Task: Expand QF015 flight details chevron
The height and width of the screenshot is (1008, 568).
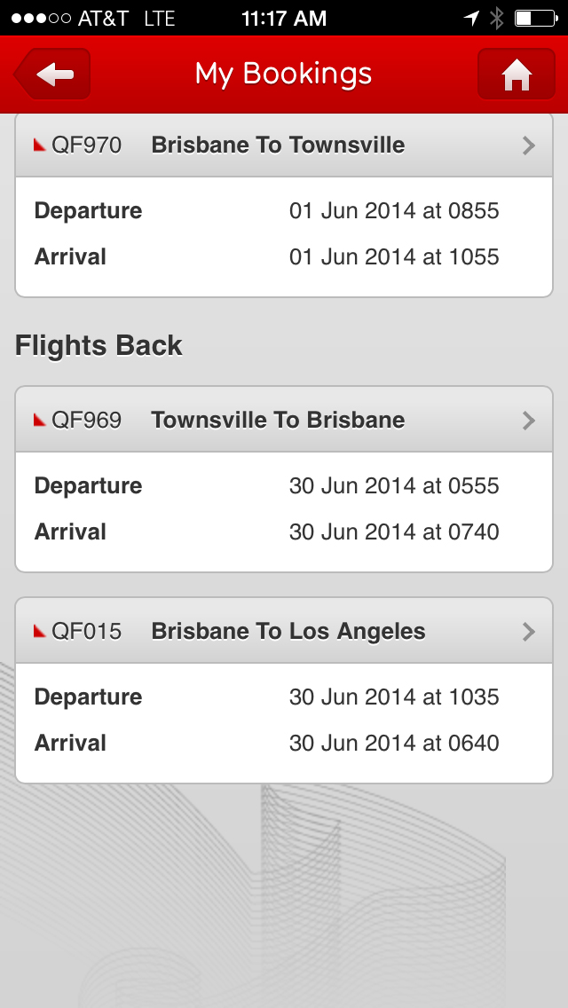Action: [x=529, y=632]
